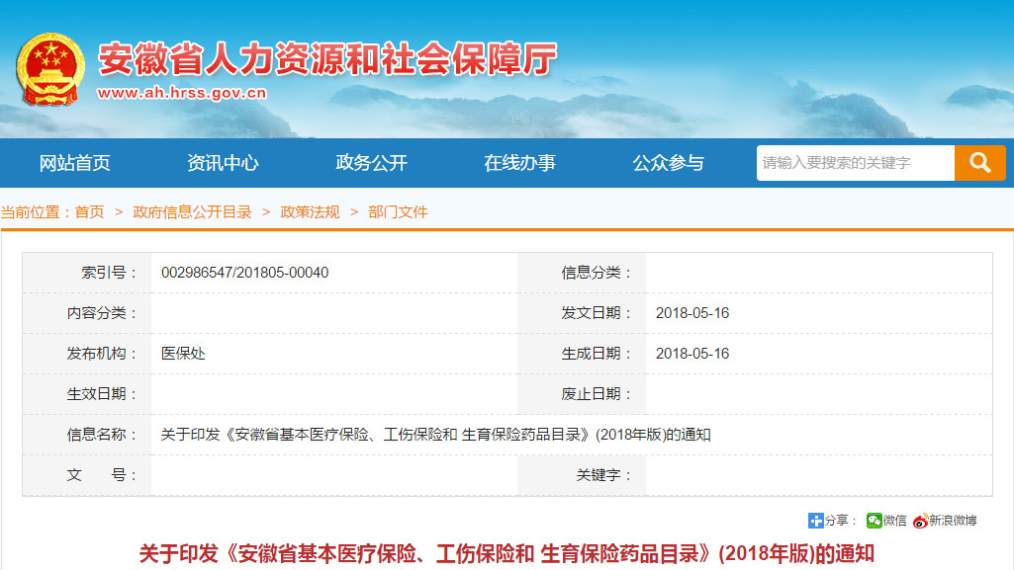
Task: Open 政务公开 navigation item
Action: [x=371, y=163]
